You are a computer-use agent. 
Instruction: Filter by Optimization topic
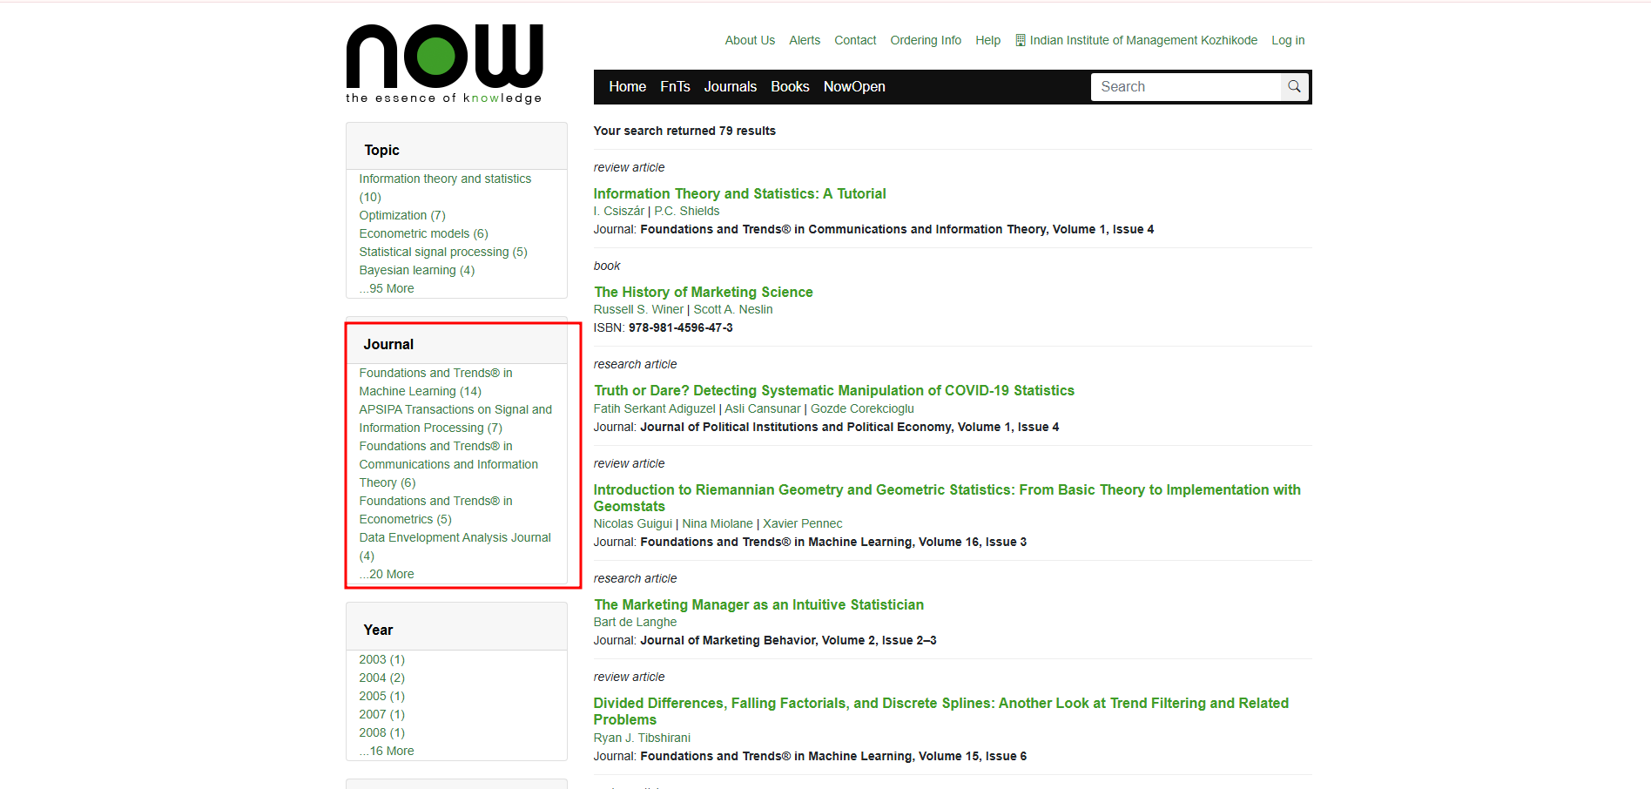[401, 215]
